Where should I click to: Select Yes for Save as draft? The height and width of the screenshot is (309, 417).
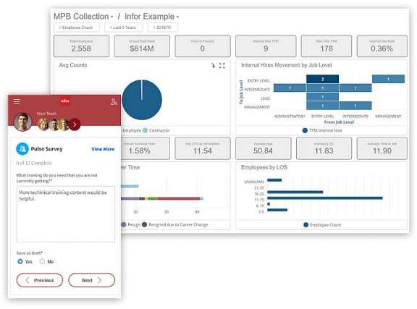[x=20, y=261]
